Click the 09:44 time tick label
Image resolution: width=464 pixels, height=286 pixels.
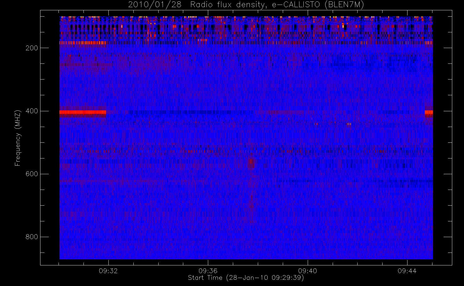(407, 271)
